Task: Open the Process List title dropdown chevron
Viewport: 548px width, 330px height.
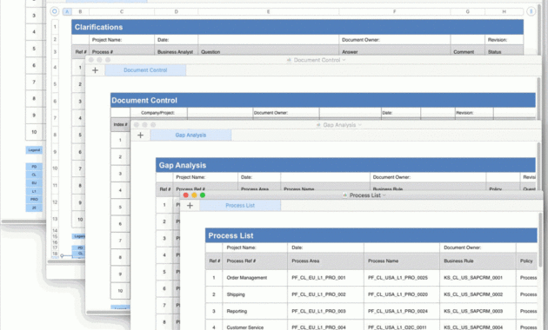Action: [384, 195]
